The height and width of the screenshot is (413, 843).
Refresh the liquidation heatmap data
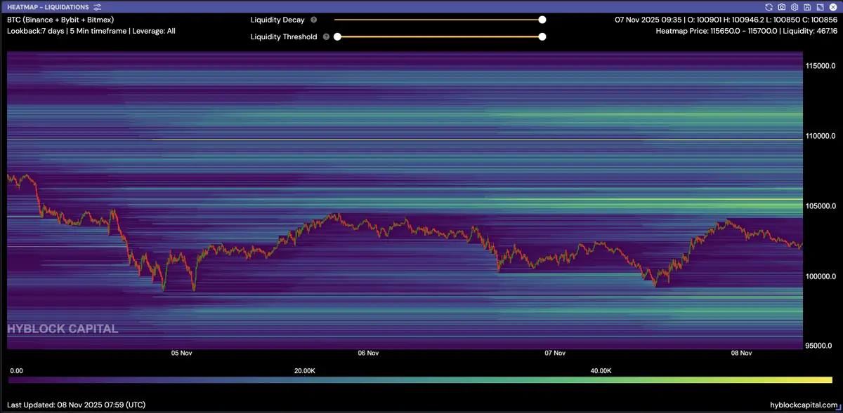769,7
